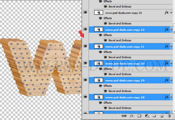This screenshot has height=120, width=175.
Task: Collapse effects list of copy 33 layer
Action: pyautogui.click(x=171, y=13)
